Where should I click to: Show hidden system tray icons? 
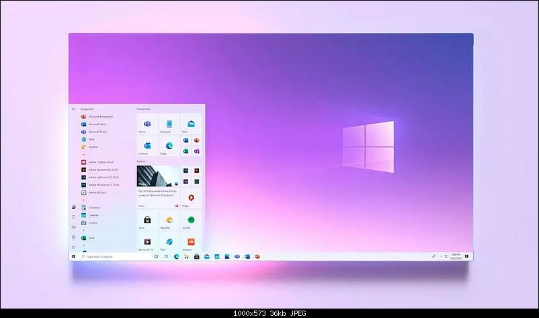[x=441, y=256]
